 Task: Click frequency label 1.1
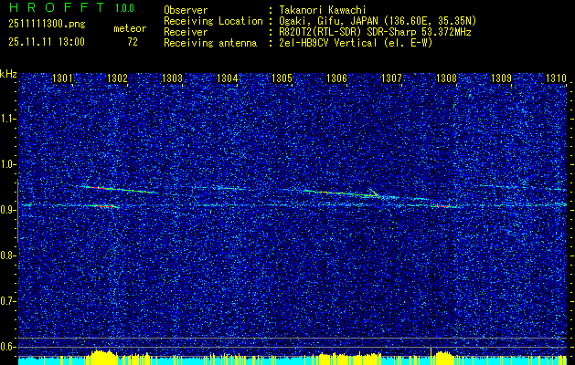[8, 119]
